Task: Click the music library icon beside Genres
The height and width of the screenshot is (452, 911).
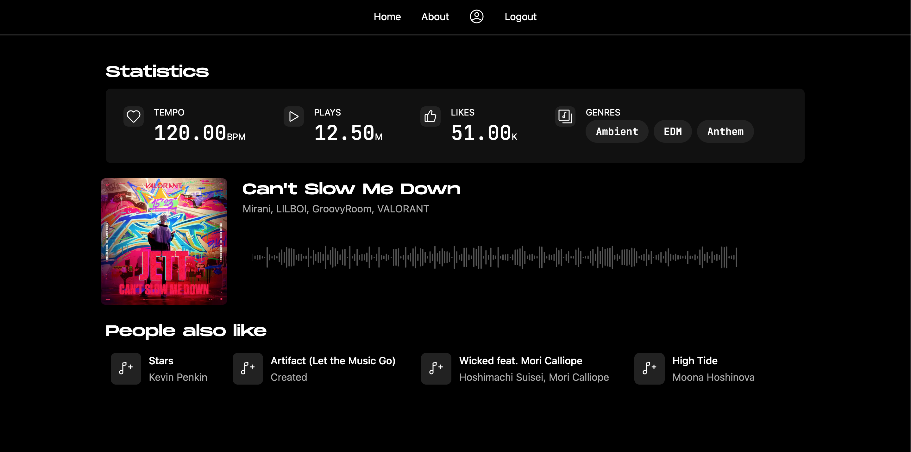Action: tap(565, 116)
